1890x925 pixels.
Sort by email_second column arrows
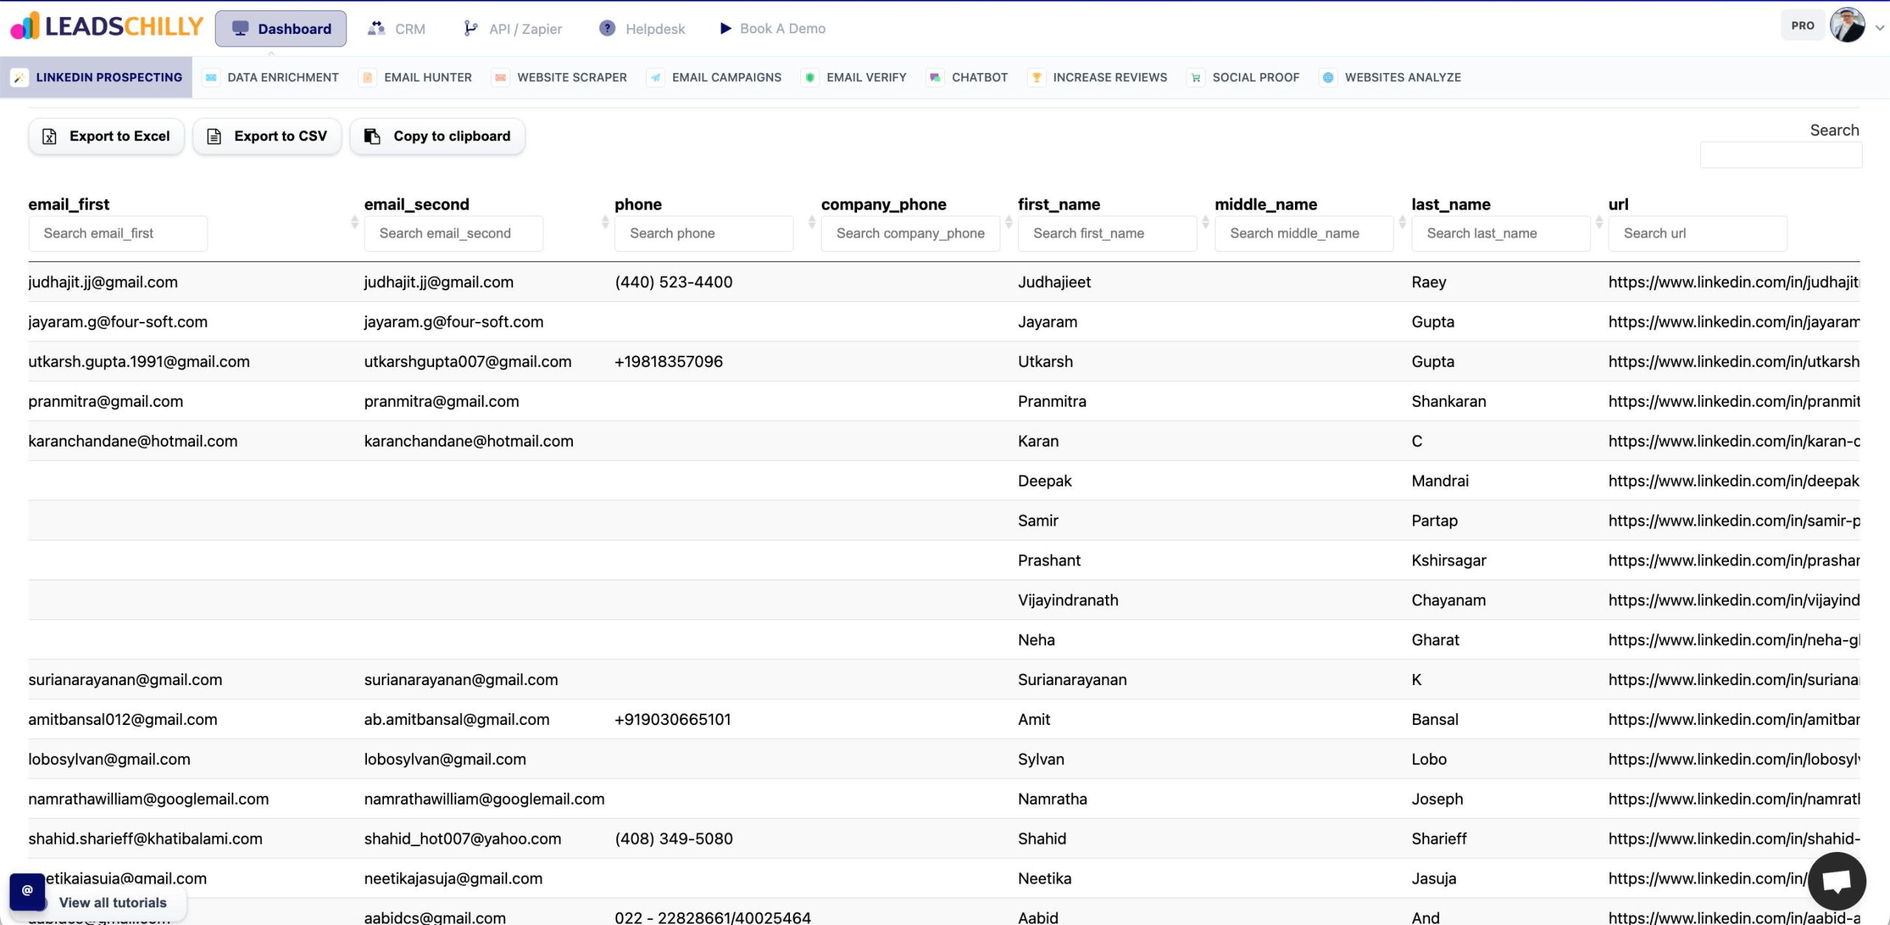point(605,221)
